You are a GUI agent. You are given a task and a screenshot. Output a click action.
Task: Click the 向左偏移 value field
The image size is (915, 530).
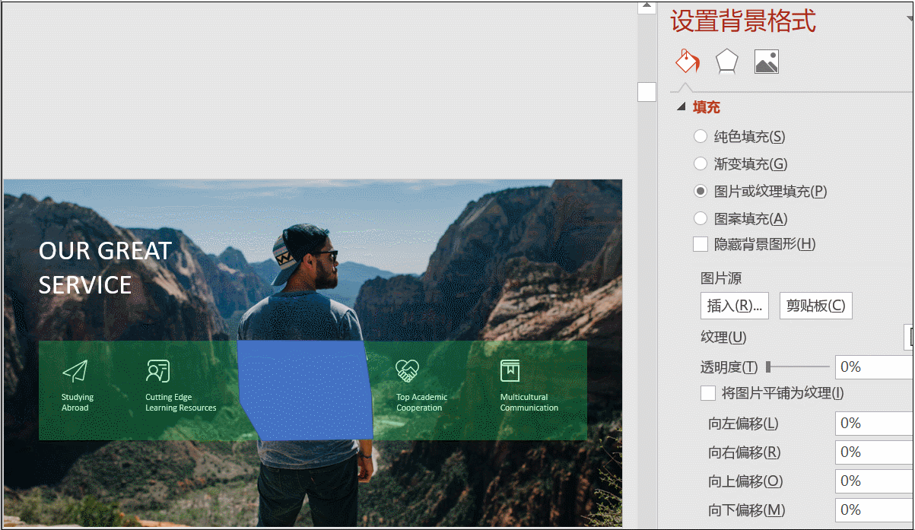(x=875, y=424)
